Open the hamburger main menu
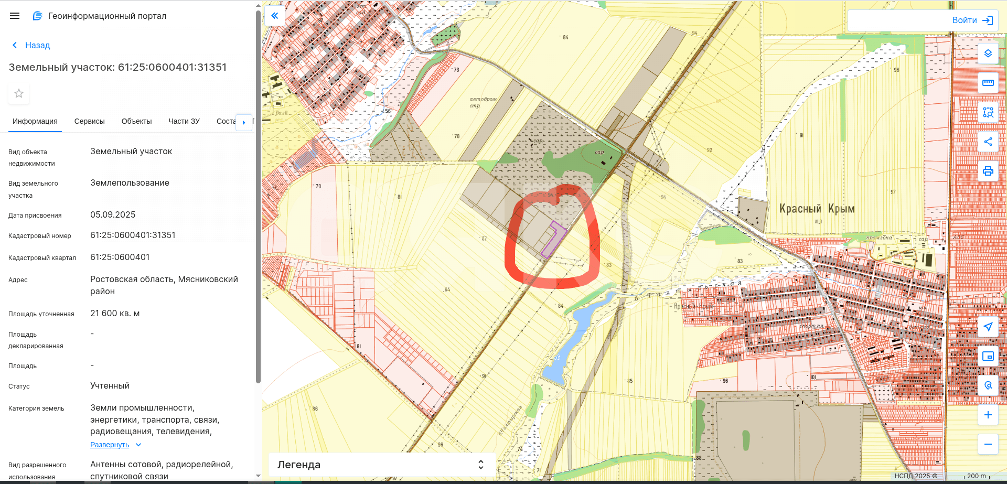Image resolution: width=1007 pixels, height=484 pixels. 15,16
